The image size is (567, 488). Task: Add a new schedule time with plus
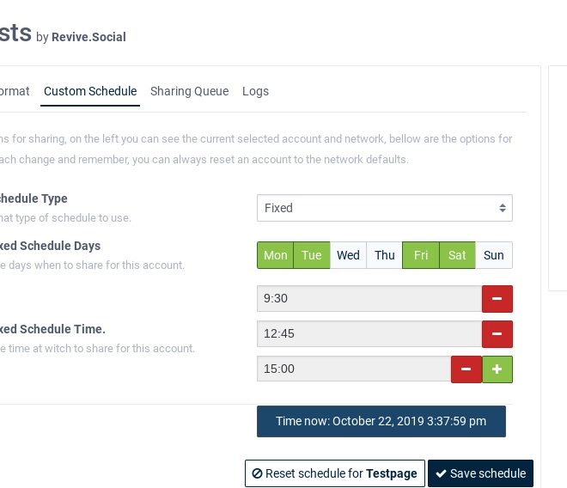(497, 369)
